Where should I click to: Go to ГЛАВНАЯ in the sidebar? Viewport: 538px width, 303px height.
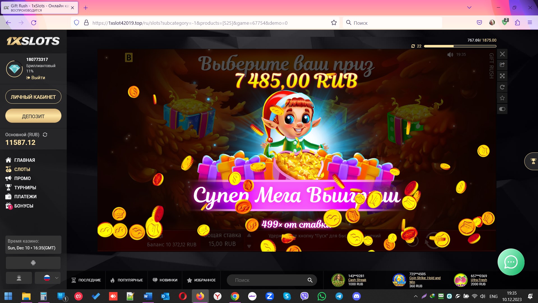click(20, 160)
